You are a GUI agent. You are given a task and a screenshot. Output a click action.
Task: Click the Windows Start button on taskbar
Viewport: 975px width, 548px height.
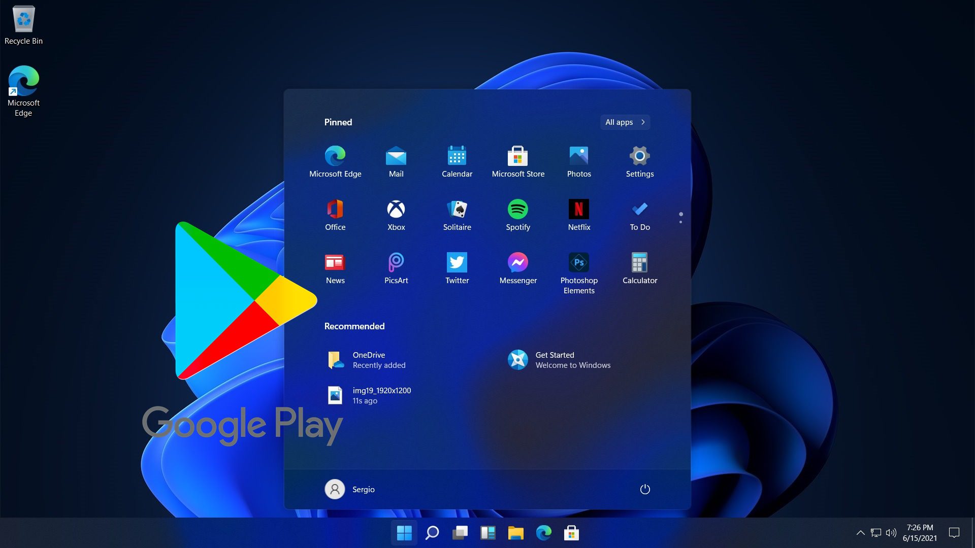(x=404, y=533)
